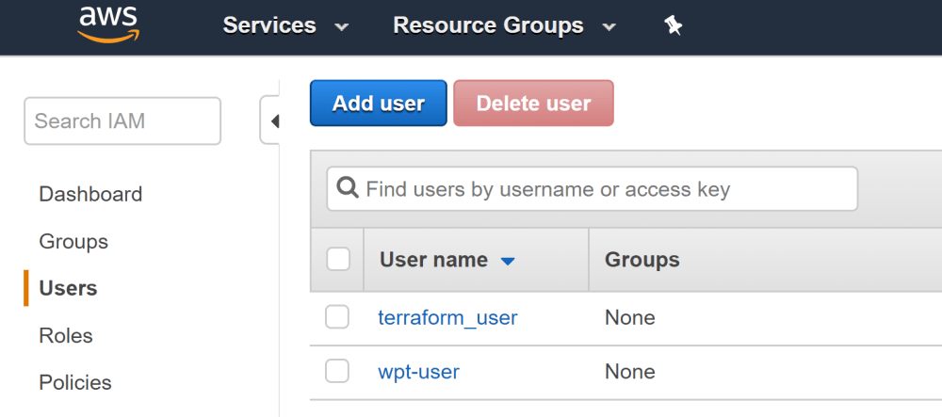Open the Resource Groups dropdown menu

(x=504, y=25)
